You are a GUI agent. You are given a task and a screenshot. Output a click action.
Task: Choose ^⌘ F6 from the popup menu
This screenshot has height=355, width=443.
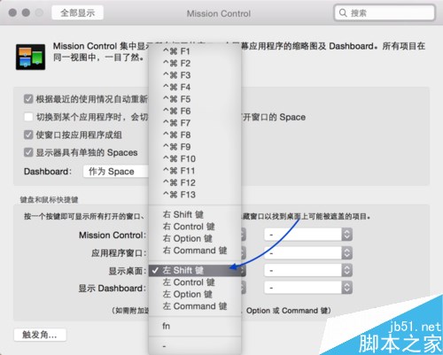195,111
